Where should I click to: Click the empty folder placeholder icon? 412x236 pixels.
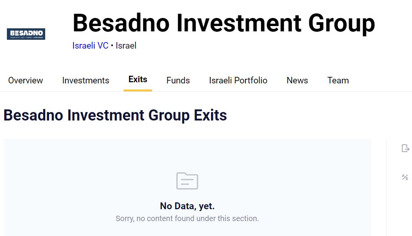click(187, 181)
